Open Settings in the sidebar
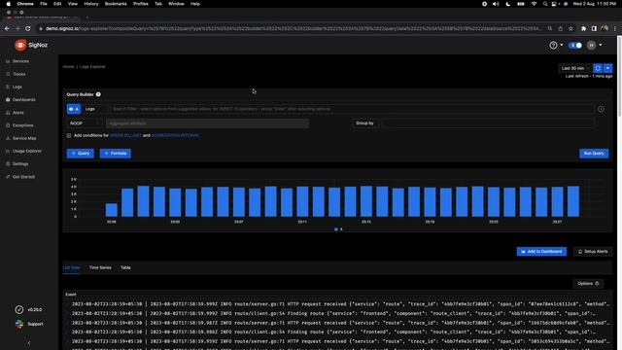The image size is (622, 350). point(20,164)
